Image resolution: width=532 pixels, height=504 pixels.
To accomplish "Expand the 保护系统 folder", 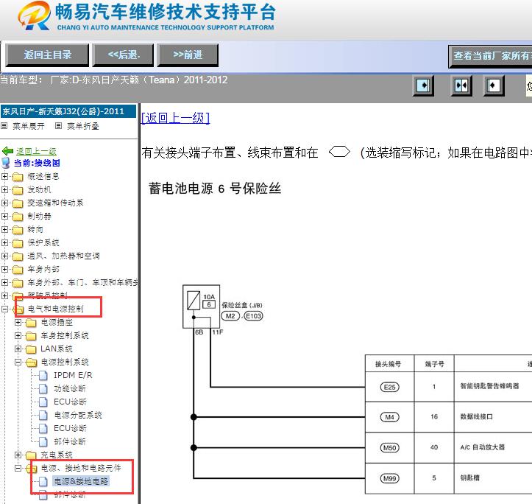I will pos(4,242).
